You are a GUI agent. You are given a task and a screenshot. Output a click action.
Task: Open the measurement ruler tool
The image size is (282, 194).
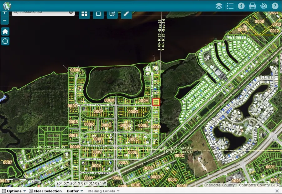click(x=126, y=14)
